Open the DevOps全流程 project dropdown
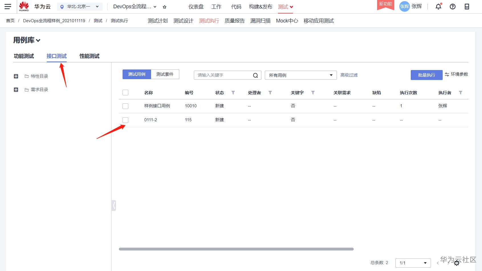 coord(135,7)
